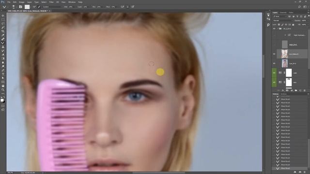Open the Custom blending preset dropdown
Viewport: 310px width, 174px height.
click(x=52, y=7)
